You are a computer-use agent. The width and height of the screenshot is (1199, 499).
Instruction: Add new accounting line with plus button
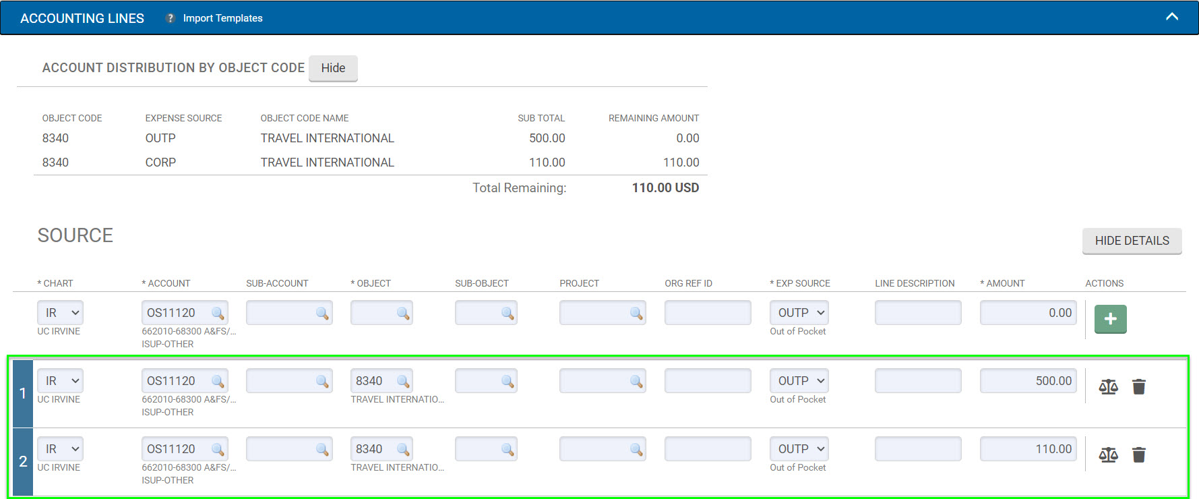pos(1110,319)
